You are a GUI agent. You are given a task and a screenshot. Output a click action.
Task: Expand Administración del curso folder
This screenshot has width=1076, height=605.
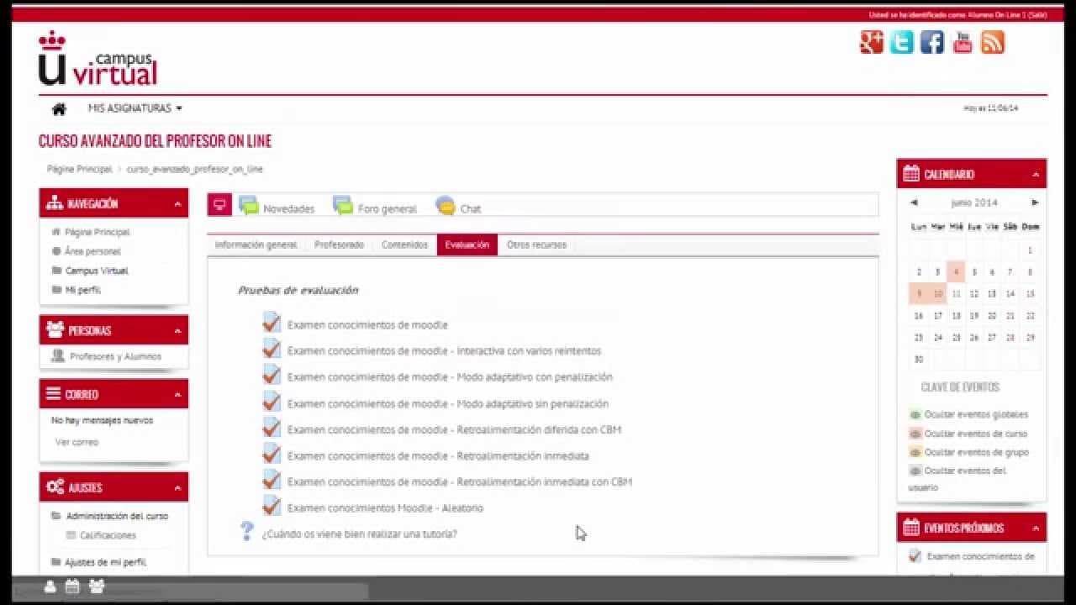coord(117,516)
